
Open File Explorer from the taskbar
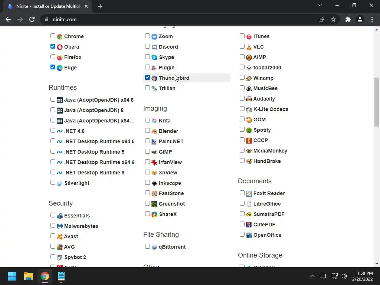coord(28,276)
